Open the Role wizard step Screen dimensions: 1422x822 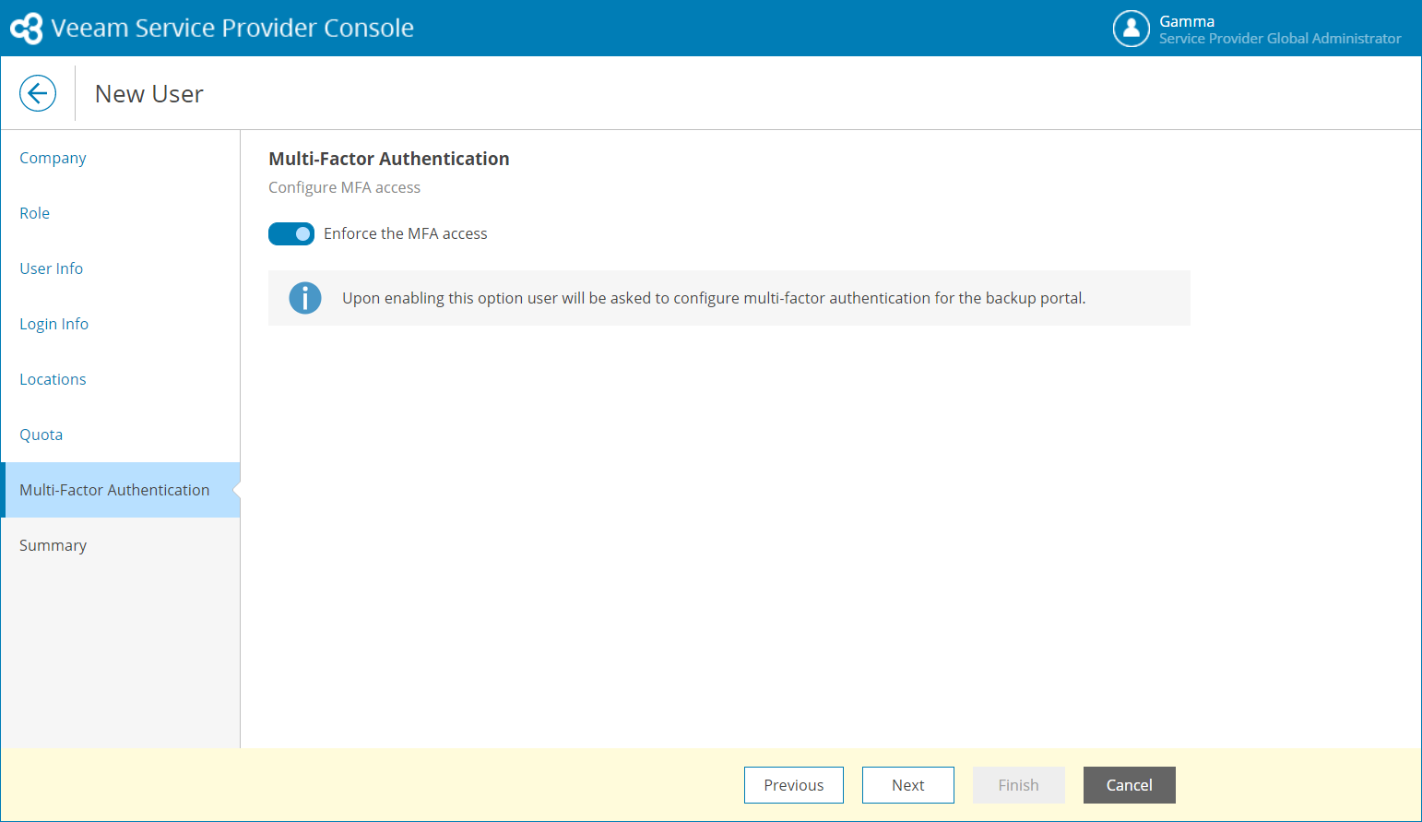[x=35, y=213]
